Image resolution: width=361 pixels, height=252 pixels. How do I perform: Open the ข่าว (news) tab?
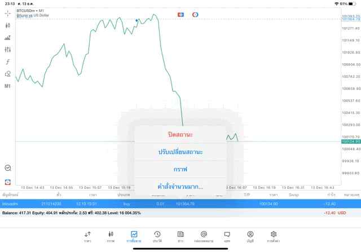pyautogui.click(x=180, y=236)
